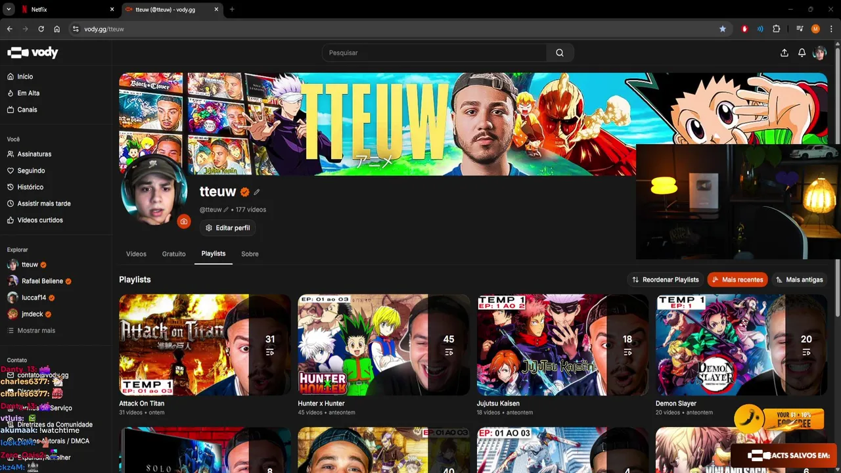Open Vídeos curtidos list
841x473 pixels.
pos(40,220)
